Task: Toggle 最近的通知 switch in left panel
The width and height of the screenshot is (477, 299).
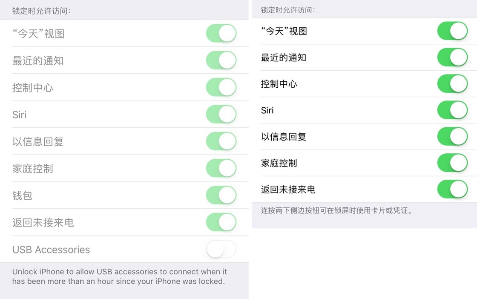Action: 221,60
